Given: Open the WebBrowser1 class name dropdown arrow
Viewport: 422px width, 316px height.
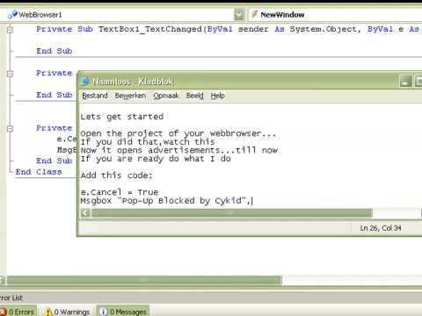Looking at the screenshot, I should [x=239, y=14].
